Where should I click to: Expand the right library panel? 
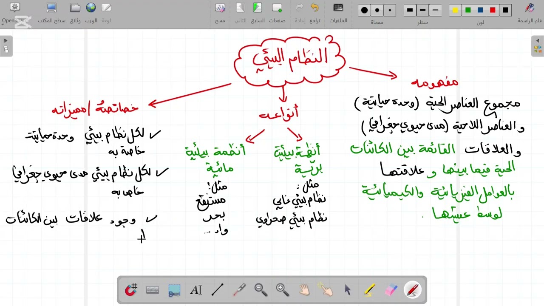tap(538, 45)
